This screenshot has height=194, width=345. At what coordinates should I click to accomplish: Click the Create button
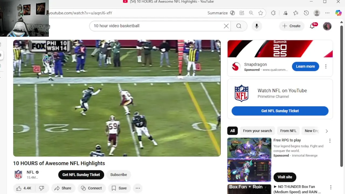point(291,26)
